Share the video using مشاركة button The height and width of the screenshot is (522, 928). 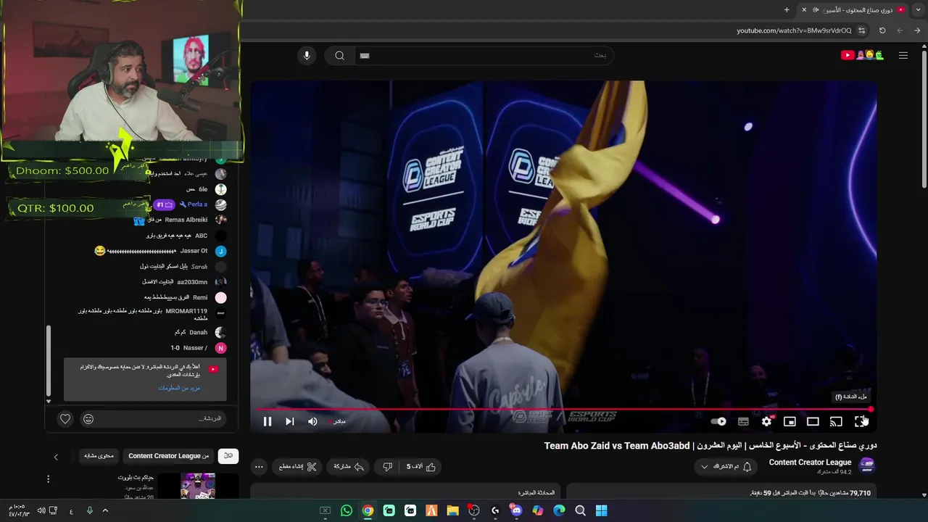(x=348, y=467)
